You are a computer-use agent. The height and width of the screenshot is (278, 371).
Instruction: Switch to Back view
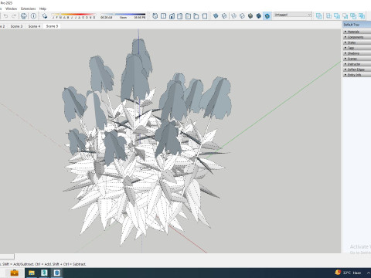point(188,16)
